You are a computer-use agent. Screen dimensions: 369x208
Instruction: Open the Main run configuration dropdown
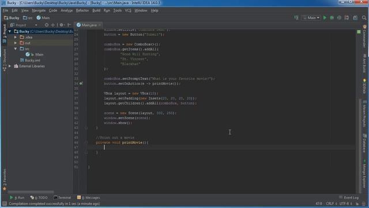(x=311, y=18)
